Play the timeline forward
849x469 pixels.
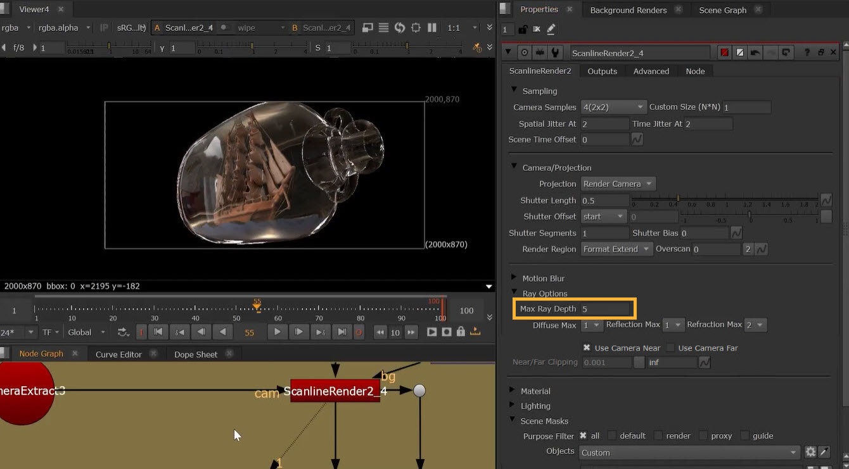pos(278,332)
